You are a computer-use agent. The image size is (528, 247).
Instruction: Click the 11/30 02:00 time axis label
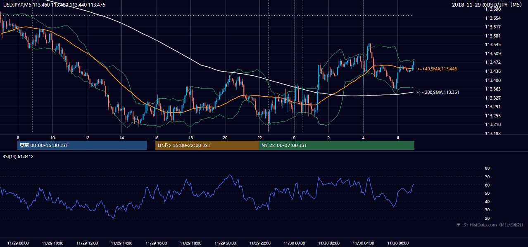pyautogui.click(x=328, y=243)
